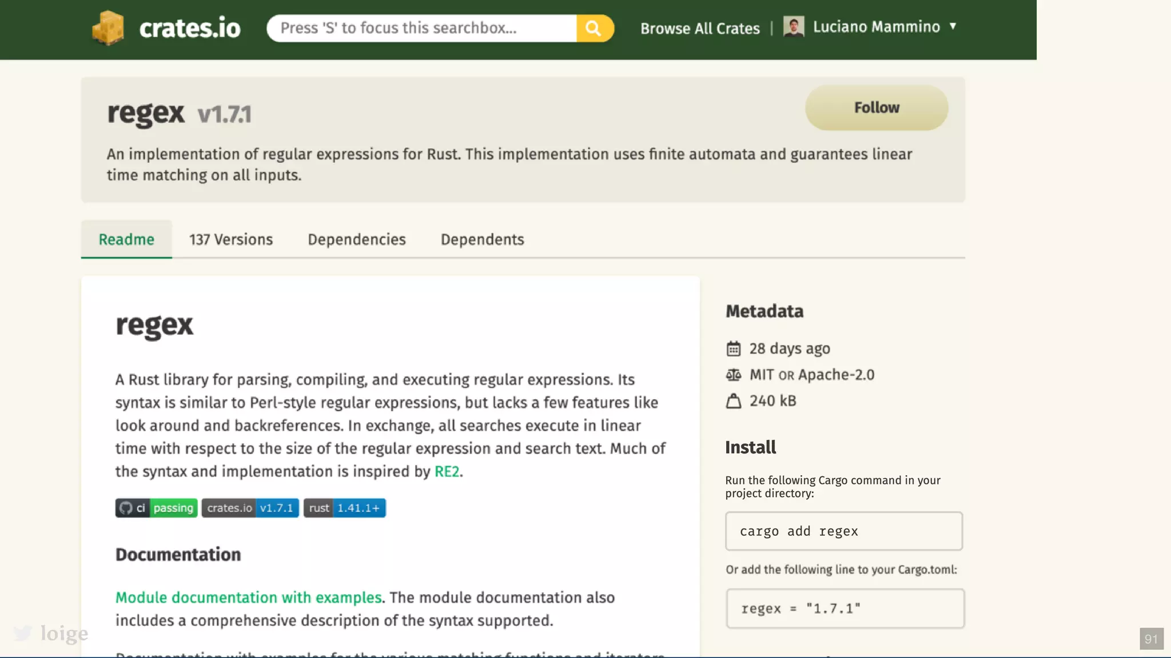The image size is (1171, 658).
Task: Click the package size weight icon
Action: coord(734,401)
